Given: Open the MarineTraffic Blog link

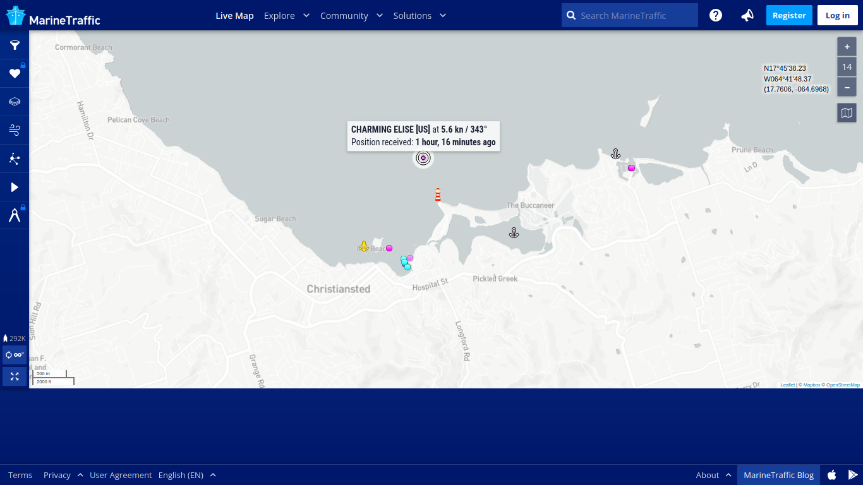Looking at the screenshot, I should pos(778,475).
